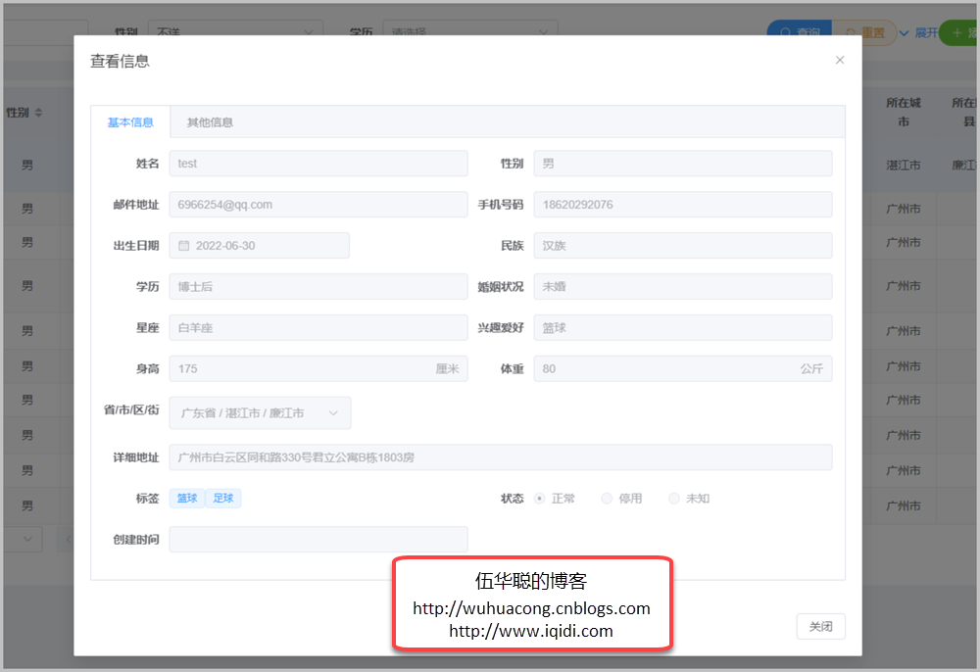Click the 详细地址 input field
This screenshot has height=672, width=980.
point(500,457)
